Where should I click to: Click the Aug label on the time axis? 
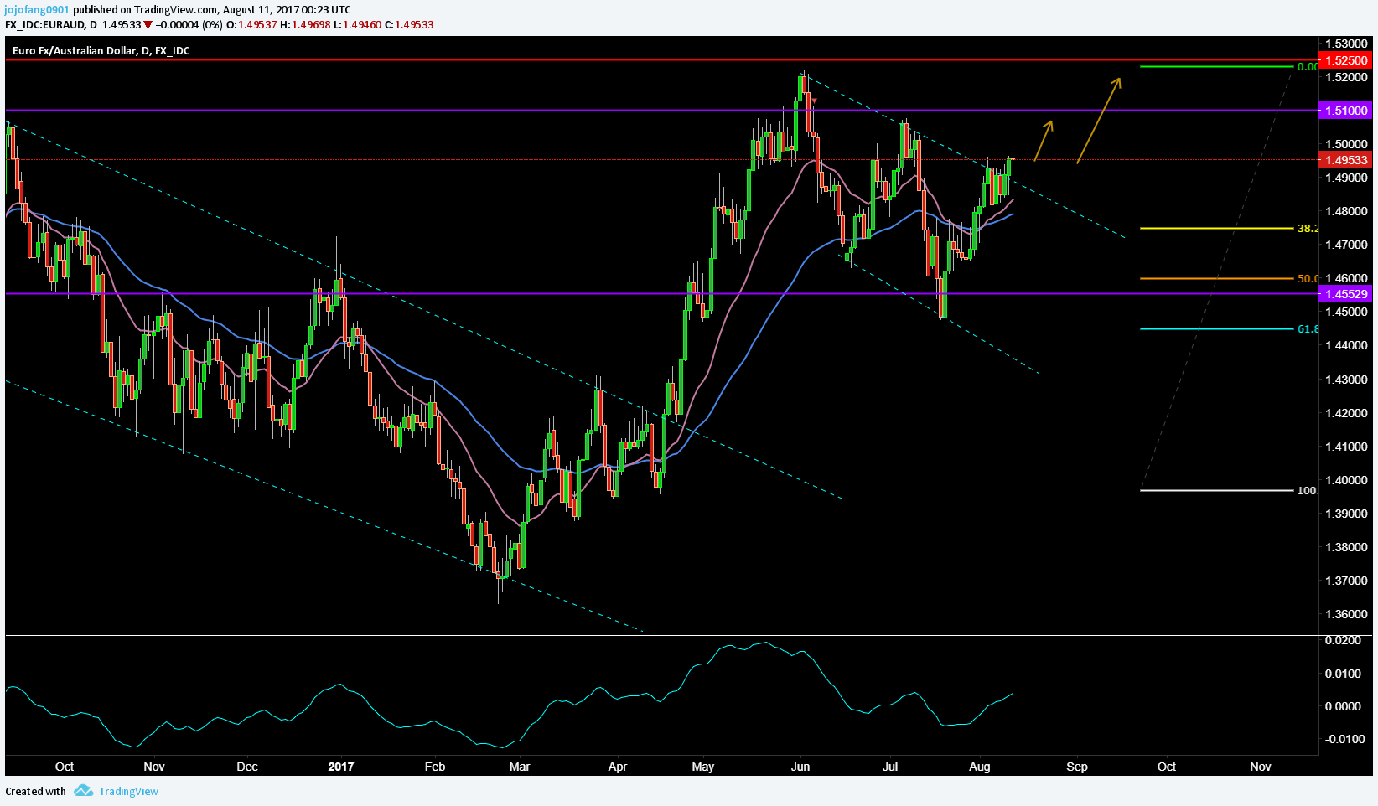[x=979, y=767]
